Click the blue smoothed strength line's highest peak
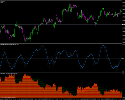This screenshot has height=100, width=125. click(103, 45)
